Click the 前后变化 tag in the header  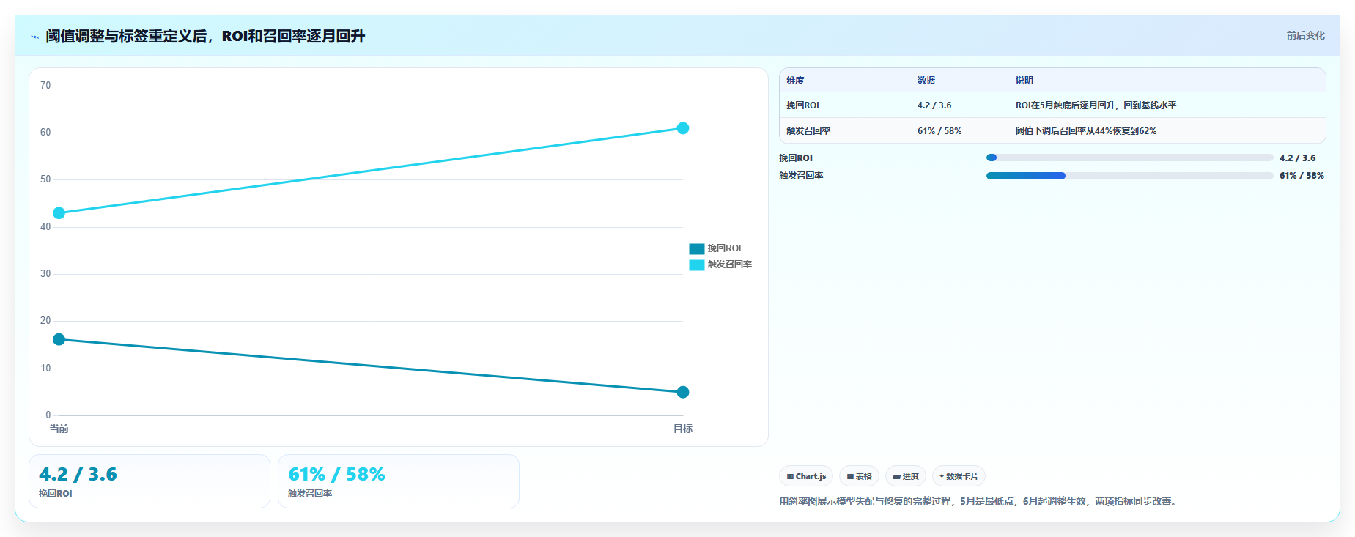1305,35
